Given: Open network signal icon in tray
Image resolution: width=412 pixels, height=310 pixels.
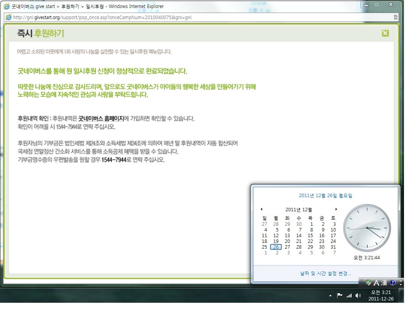Looking at the screenshot, I should pyautogui.click(x=349, y=296).
